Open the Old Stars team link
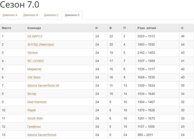Viewport: 194px width, 139px height. click(x=34, y=77)
